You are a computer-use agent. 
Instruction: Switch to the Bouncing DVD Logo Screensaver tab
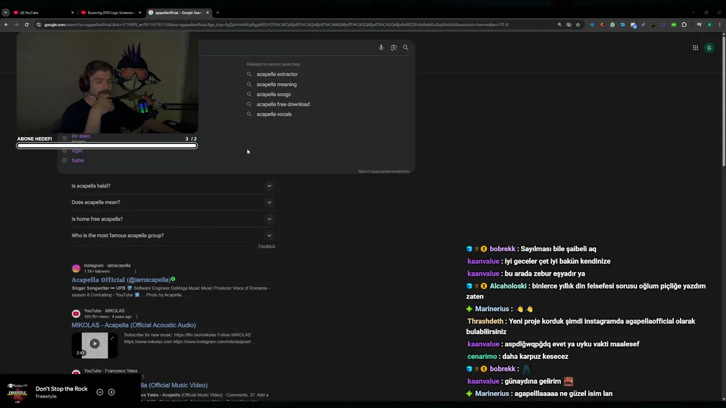pos(111,12)
